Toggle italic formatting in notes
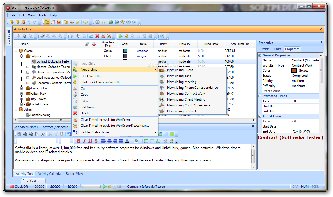The image size is (333, 197). click(84, 141)
